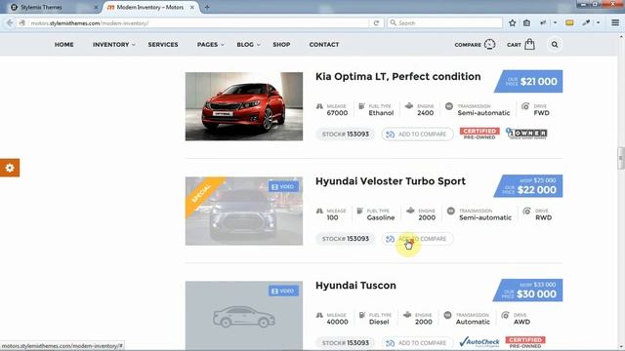Click the $21 000 price tag

click(x=529, y=81)
